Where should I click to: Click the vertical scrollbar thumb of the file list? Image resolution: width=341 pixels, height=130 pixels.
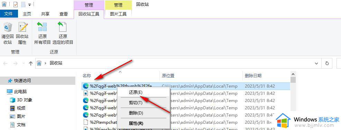click(x=293, y=80)
